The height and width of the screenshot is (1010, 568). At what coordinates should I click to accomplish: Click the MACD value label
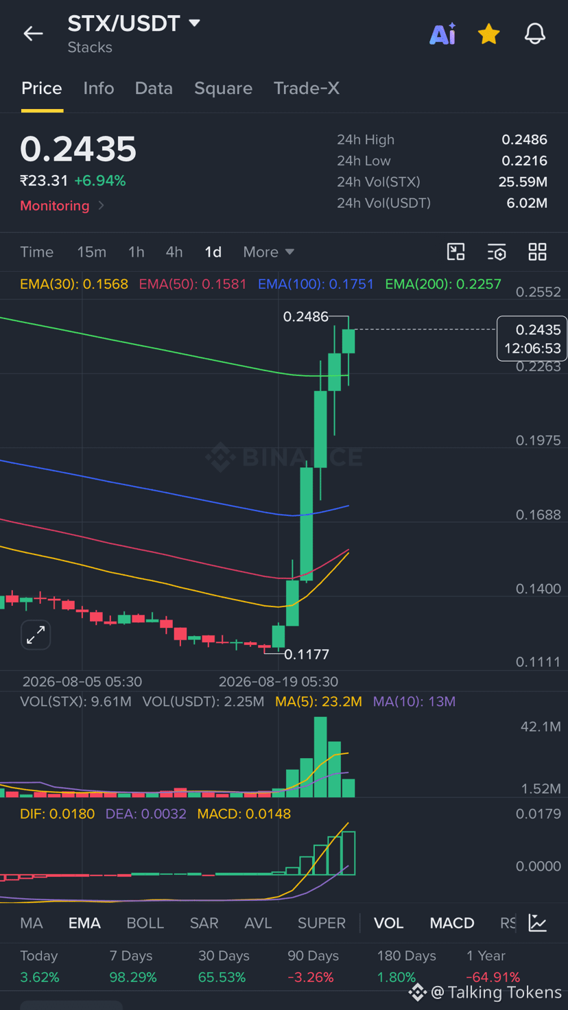click(244, 814)
